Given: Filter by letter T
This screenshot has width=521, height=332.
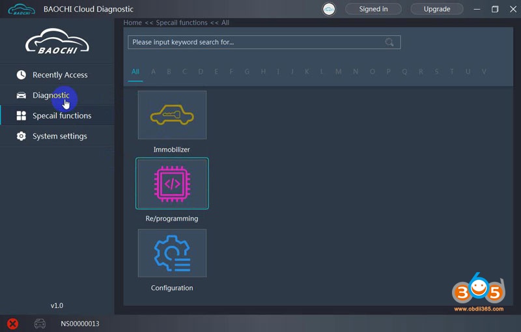Looking at the screenshot, I should tap(452, 72).
